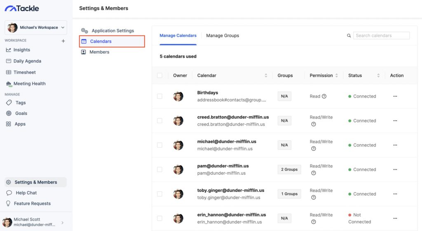Click permission help icon in pam row
The width and height of the screenshot is (422, 231).
[x=314, y=173]
